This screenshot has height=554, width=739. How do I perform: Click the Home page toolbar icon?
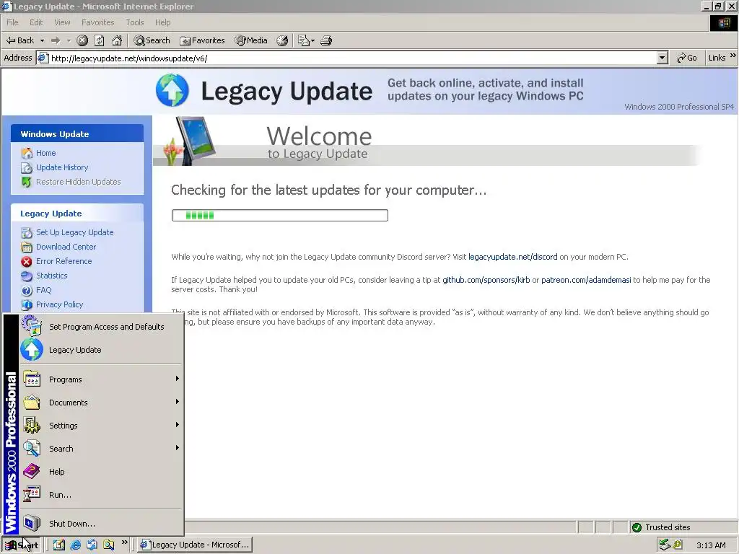coord(117,40)
